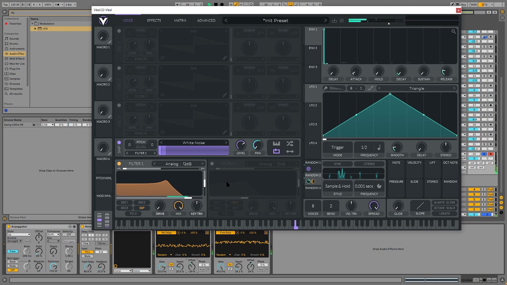Select previous preset with the left arrow

226,21
